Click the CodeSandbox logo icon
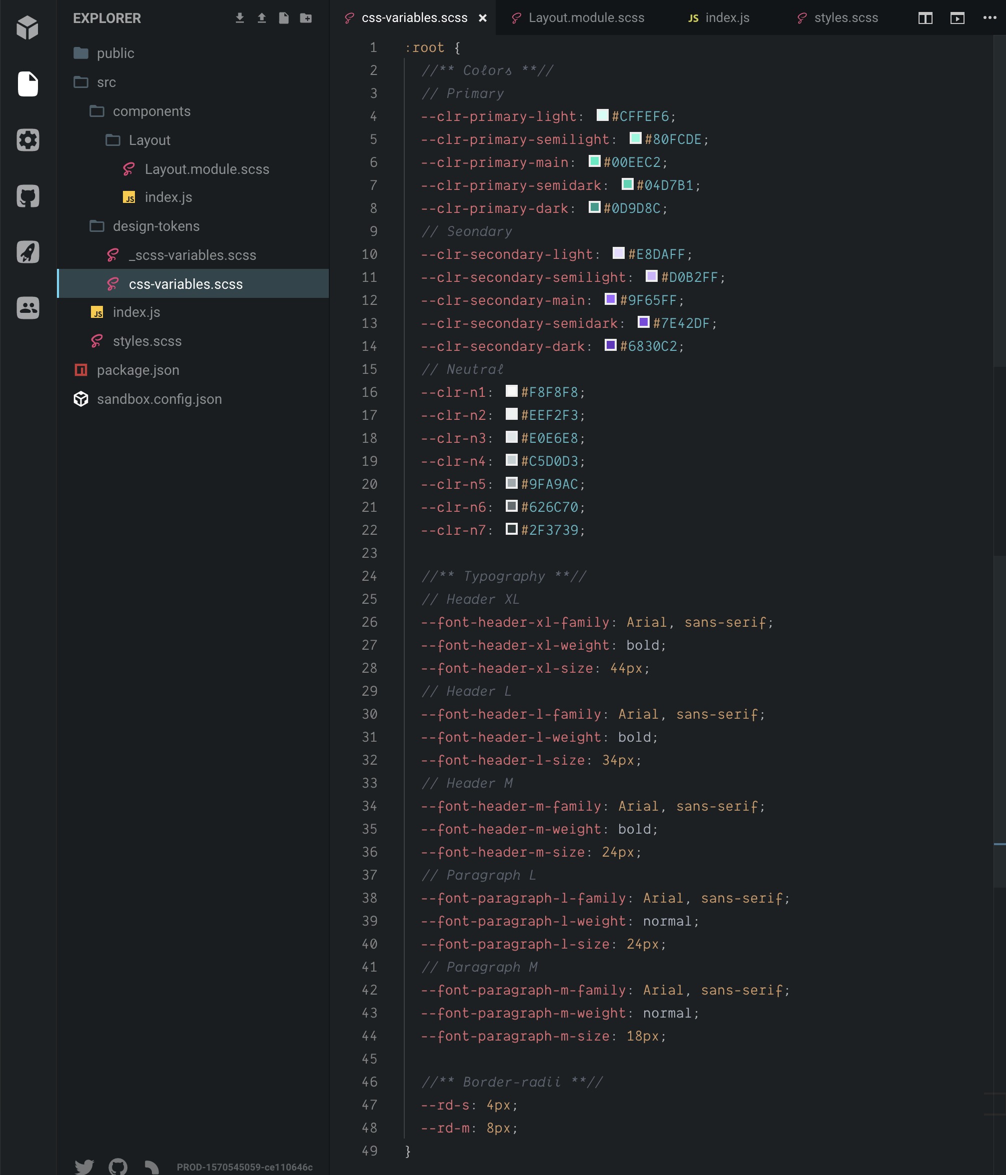1006x1175 pixels. coord(28,26)
